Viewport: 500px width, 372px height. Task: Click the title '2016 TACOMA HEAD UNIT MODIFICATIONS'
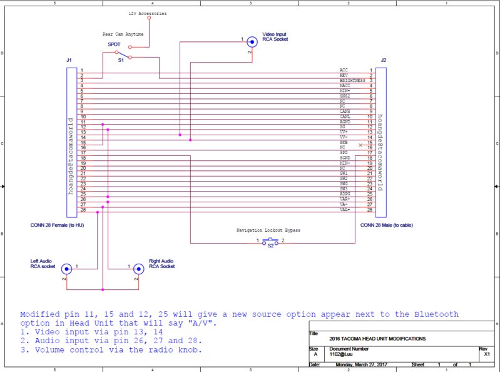click(x=377, y=339)
